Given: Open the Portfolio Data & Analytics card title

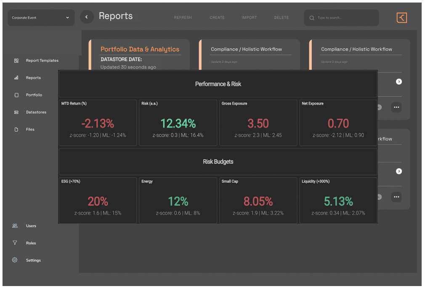Looking at the screenshot, I should click(140, 49).
